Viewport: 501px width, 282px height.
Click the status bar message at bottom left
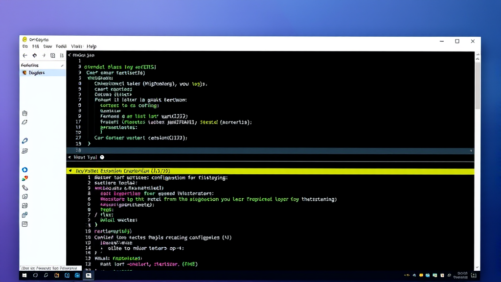tap(49, 268)
